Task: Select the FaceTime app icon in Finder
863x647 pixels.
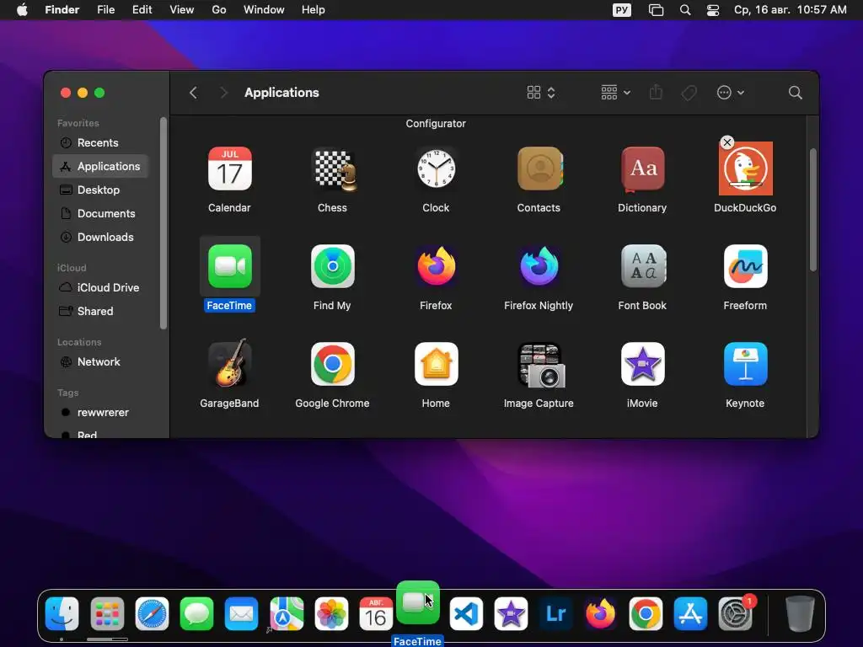Action: coord(229,266)
